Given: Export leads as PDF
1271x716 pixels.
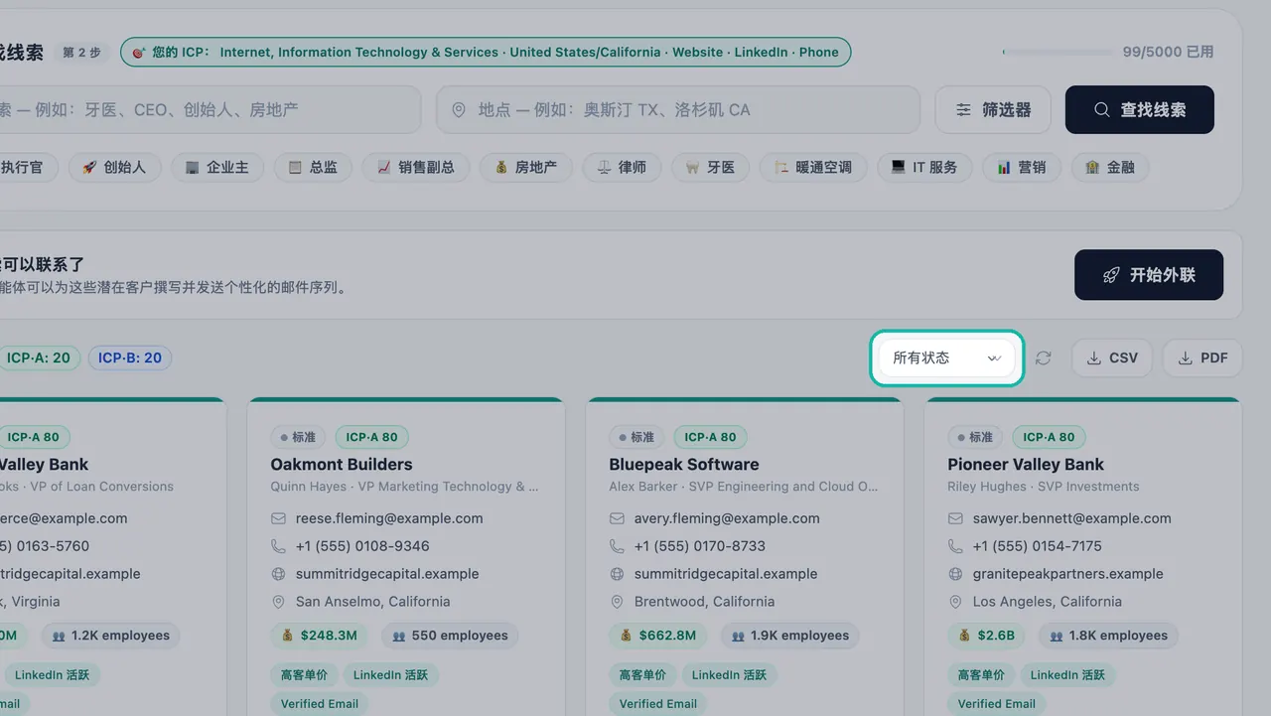Looking at the screenshot, I should (1202, 358).
